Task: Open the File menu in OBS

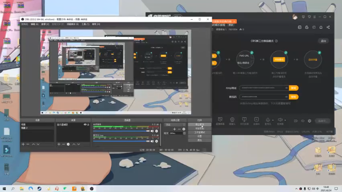Action: pyautogui.click(x=25, y=24)
